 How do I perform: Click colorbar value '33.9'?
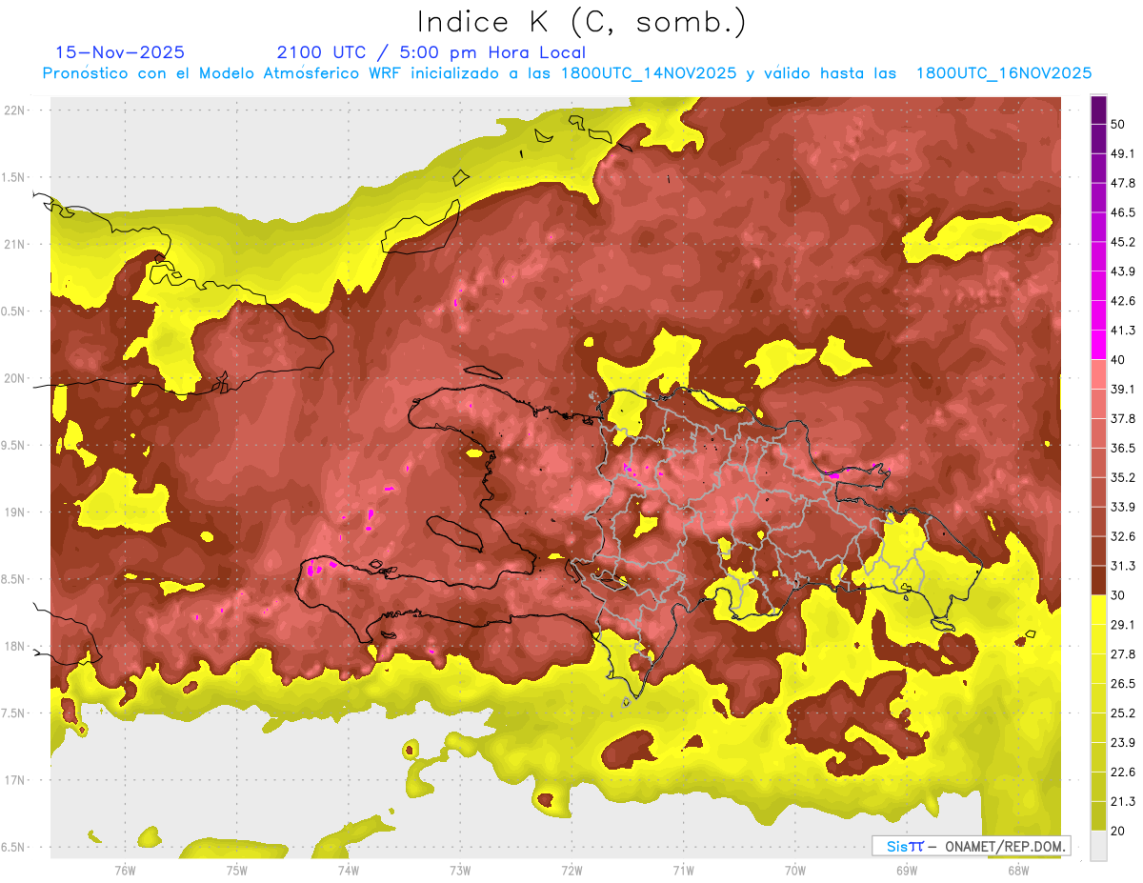click(x=1122, y=507)
